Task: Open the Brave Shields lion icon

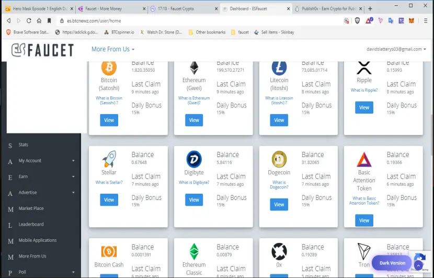Action: 357,21
